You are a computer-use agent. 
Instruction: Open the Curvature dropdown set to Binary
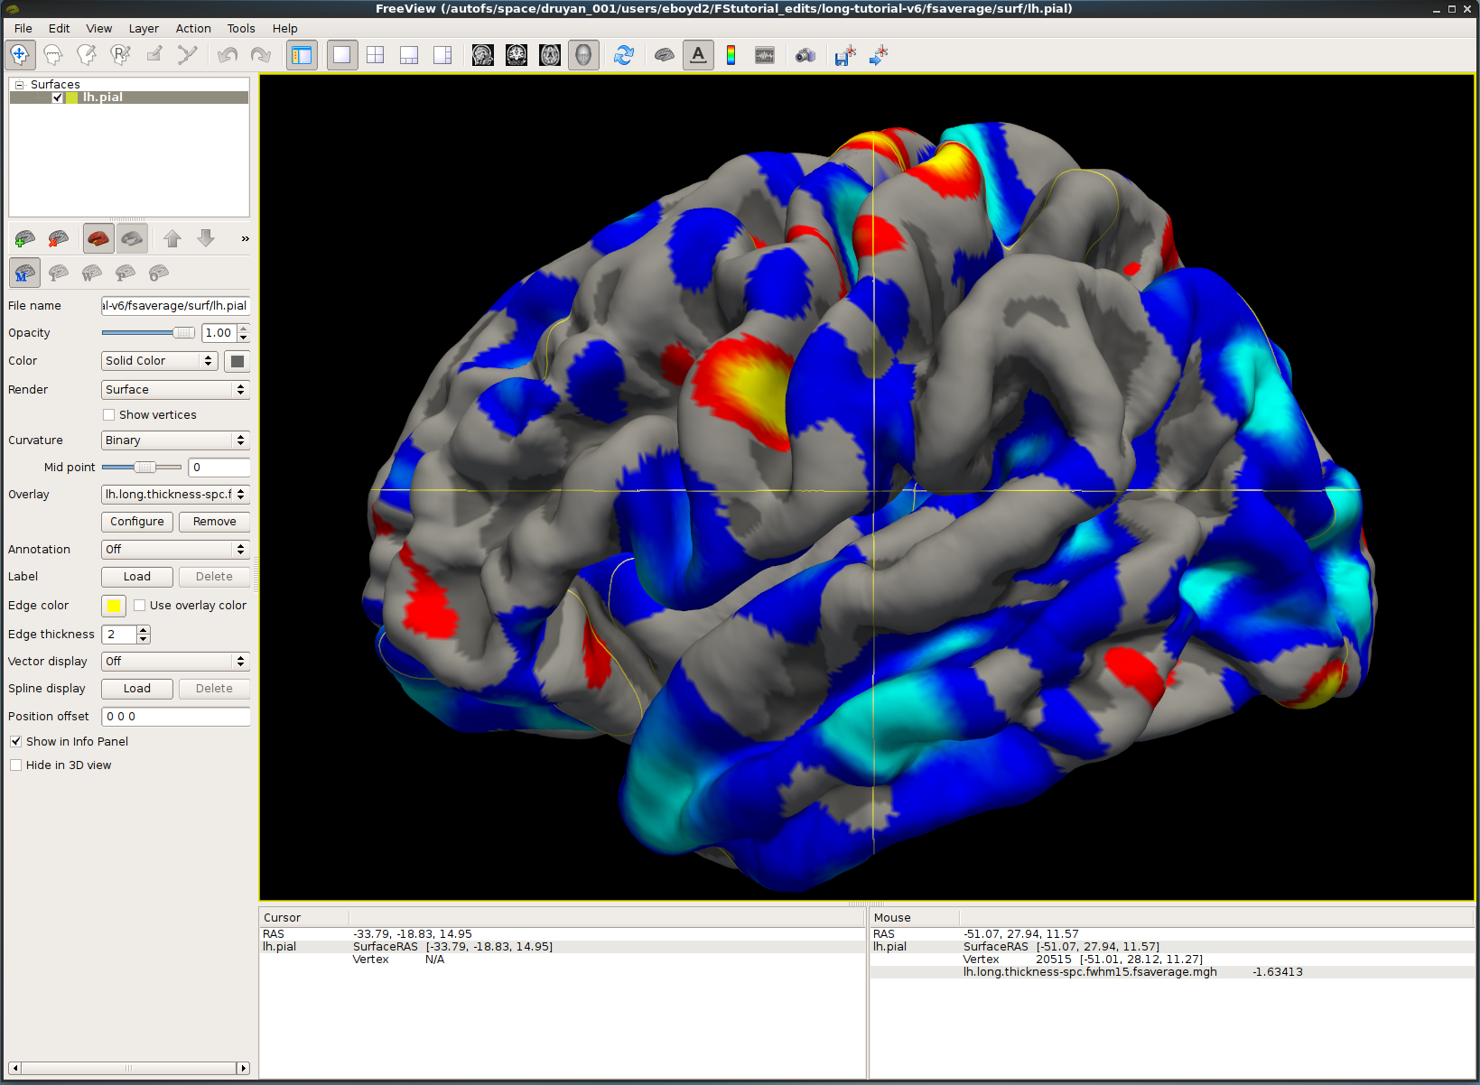pos(174,440)
